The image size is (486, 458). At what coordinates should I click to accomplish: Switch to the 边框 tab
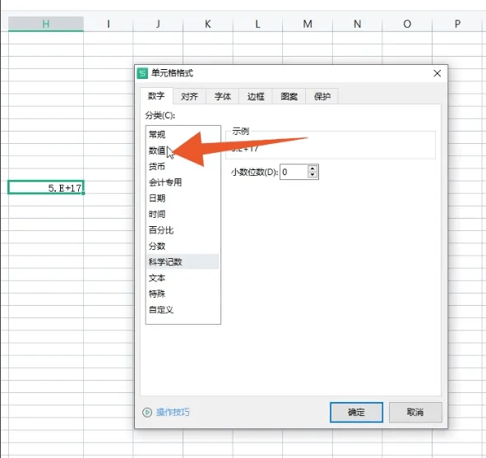(x=256, y=96)
